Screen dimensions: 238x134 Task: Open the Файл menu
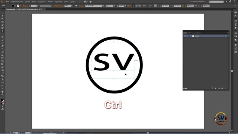click(7, 2)
